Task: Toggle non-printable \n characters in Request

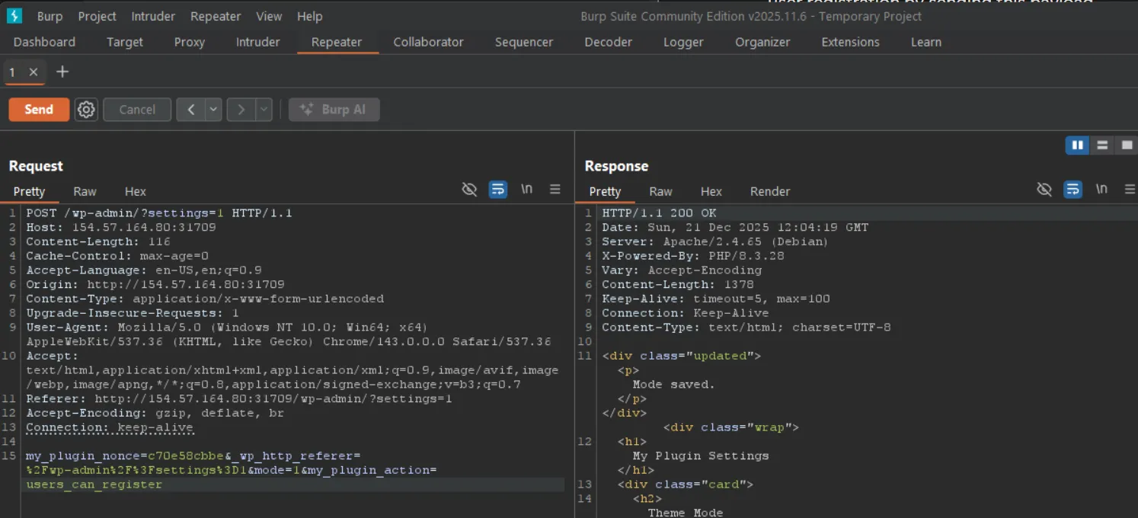Action: point(526,190)
